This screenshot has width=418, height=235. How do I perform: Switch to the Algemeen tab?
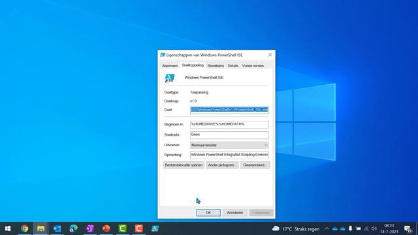click(170, 66)
